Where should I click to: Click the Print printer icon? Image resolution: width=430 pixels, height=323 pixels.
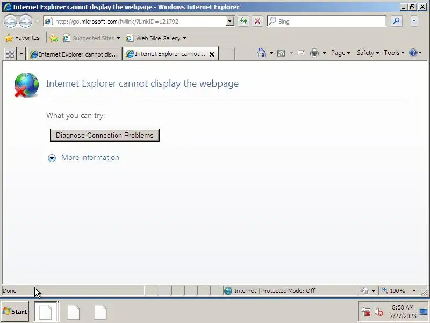tap(314, 52)
